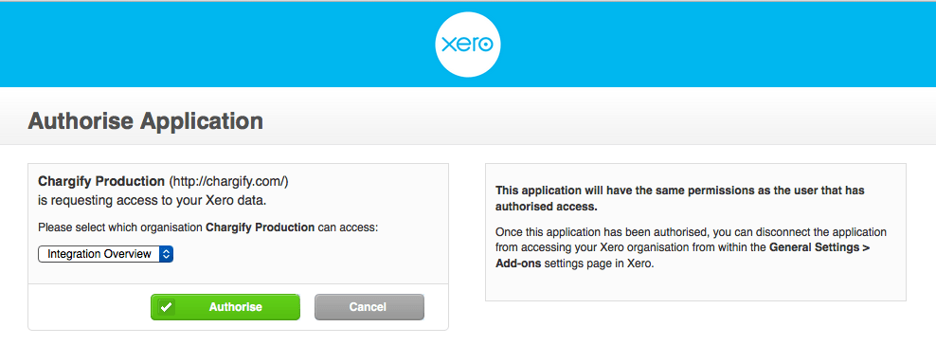Open the organisation dropdown via its blue arrows
This screenshot has width=936, height=345.
tap(167, 254)
